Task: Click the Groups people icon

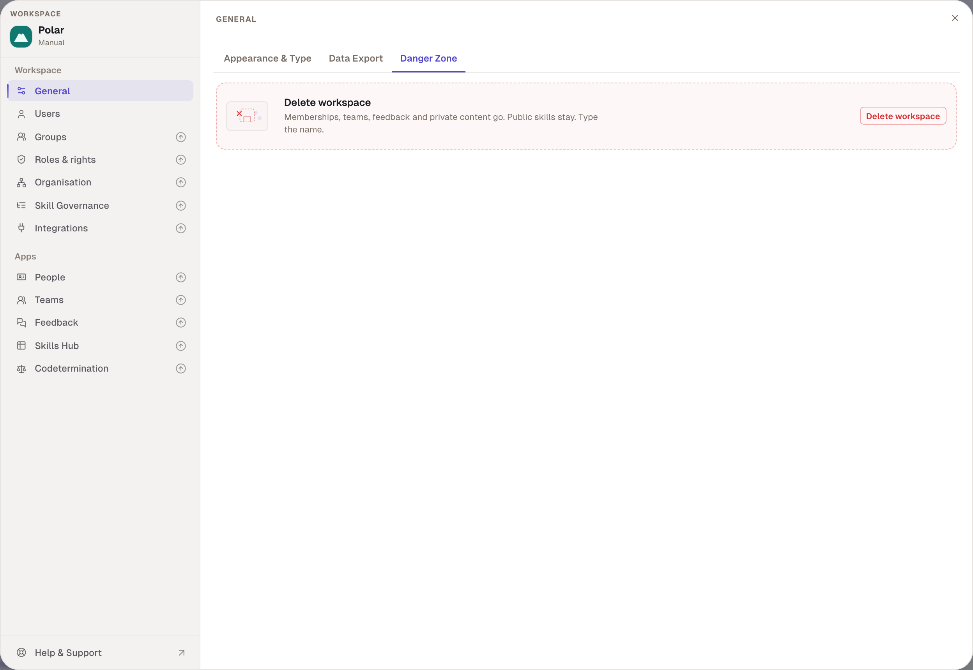Action: tap(21, 137)
